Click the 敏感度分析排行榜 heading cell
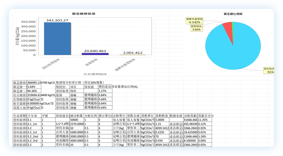The width and height of the screenshot is (283, 156). tap(80, 83)
